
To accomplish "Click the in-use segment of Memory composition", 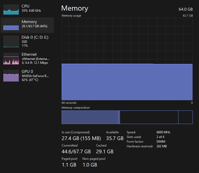I will tap(90, 117).
